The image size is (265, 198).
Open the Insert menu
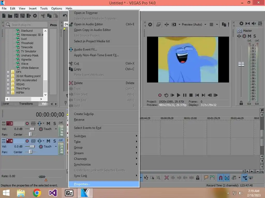point(33,9)
